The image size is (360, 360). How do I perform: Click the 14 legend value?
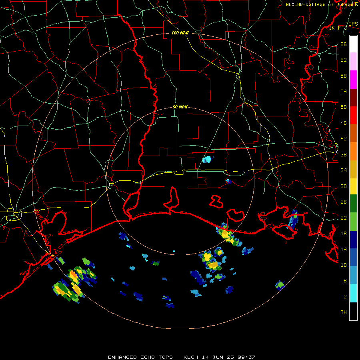click(x=344, y=249)
